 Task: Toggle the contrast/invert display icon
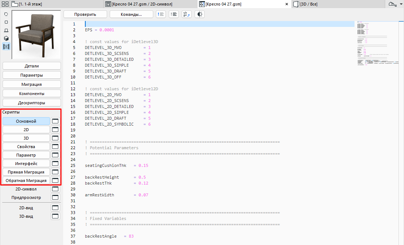click(x=199, y=14)
